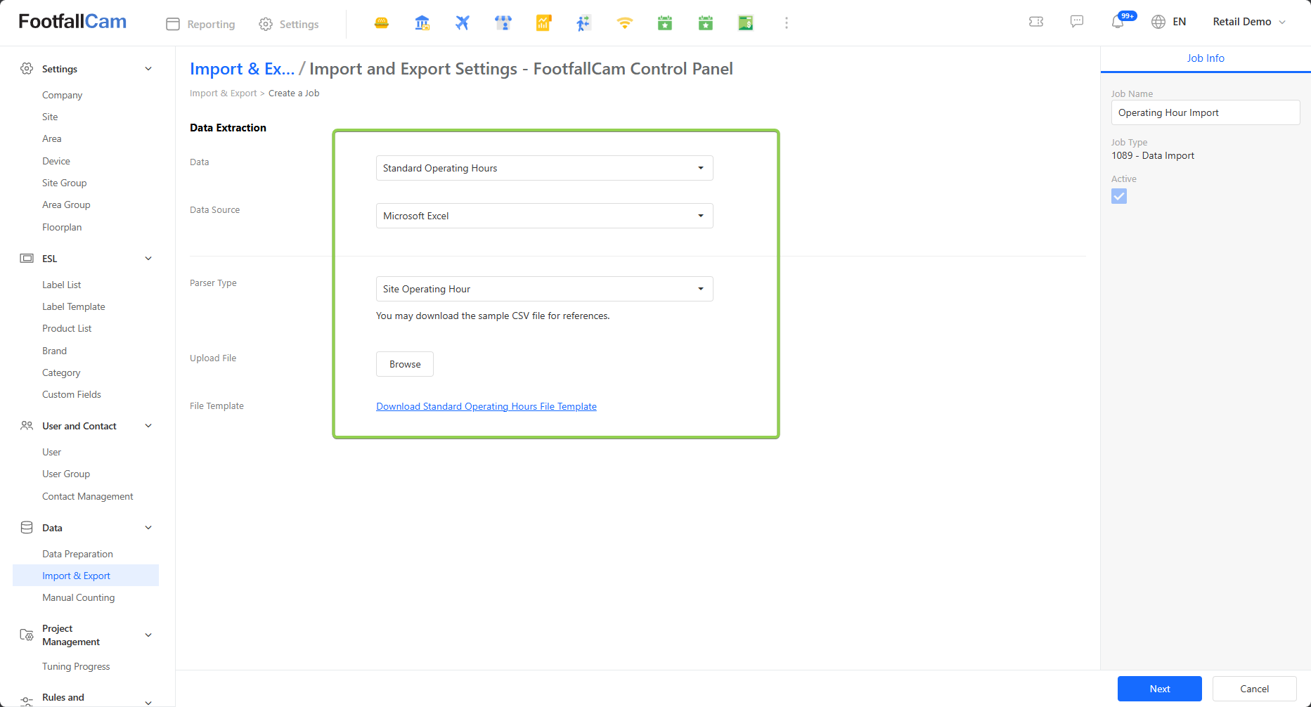Go to Company settings in sidebar

[x=62, y=95]
